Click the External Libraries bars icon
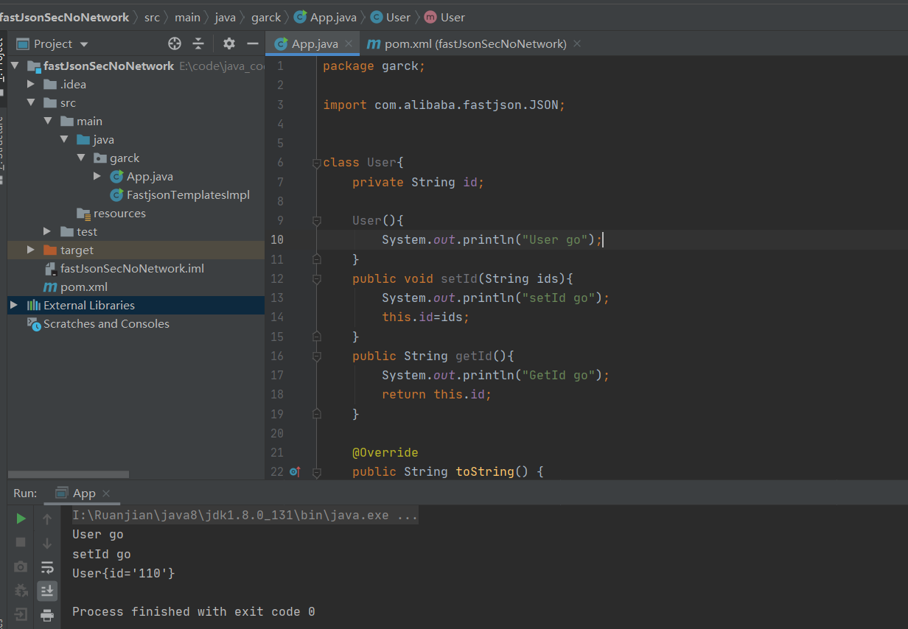The height and width of the screenshot is (629, 908). coord(34,305)
